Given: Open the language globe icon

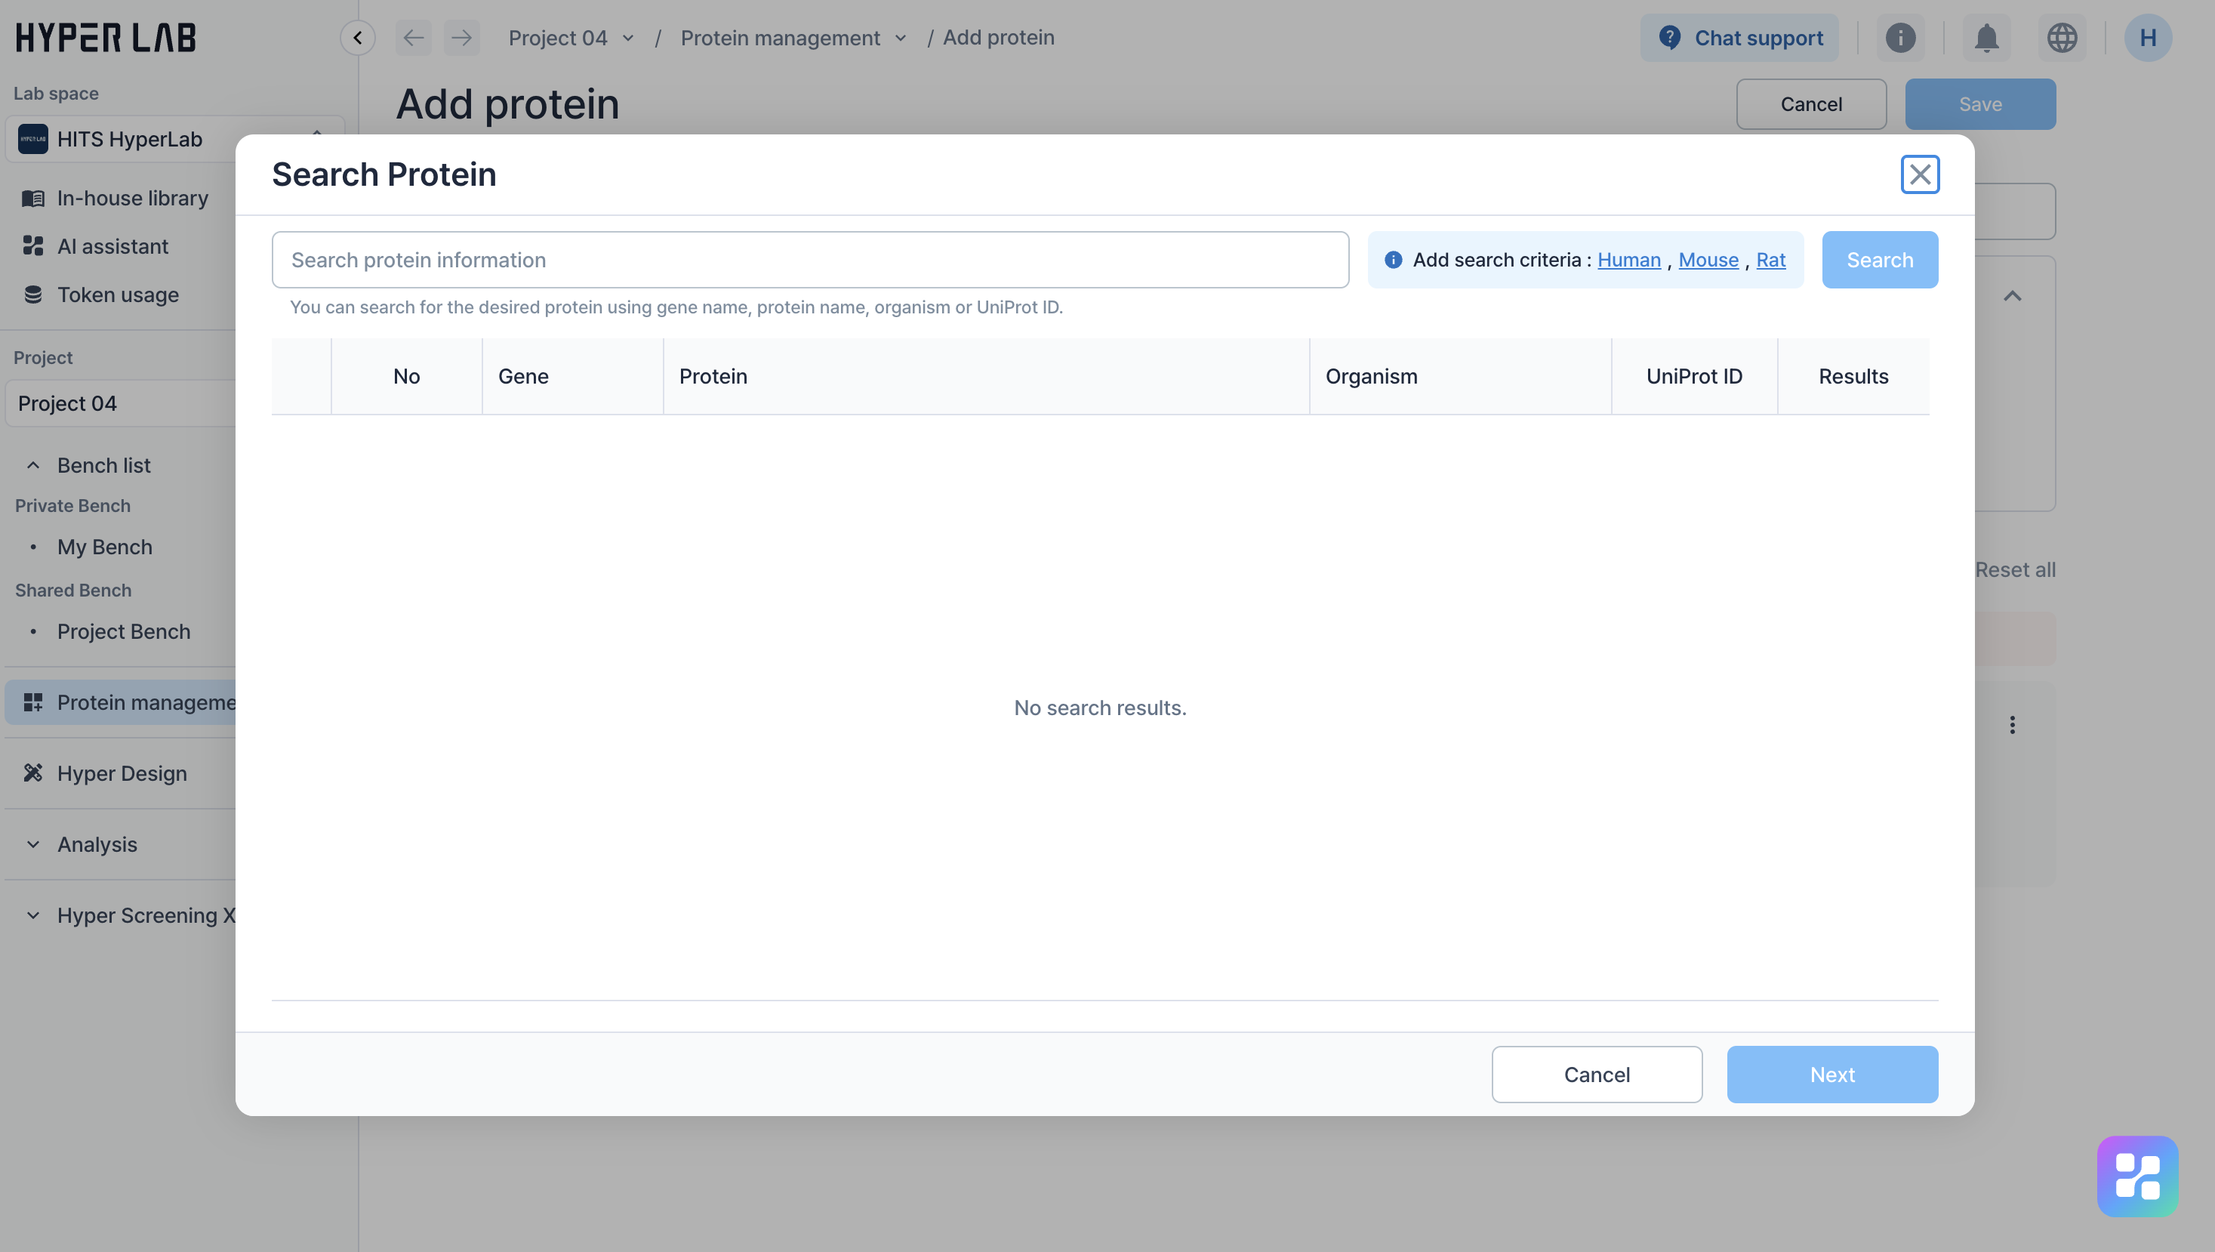Looking at the screenshot, I should pyautogui.click(x=2061, y=38).
